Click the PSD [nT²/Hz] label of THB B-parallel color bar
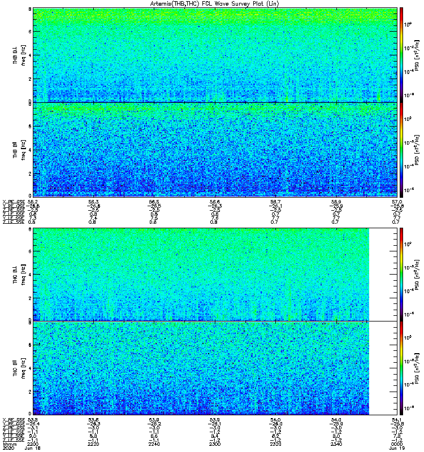The height and width of the screenshot is (452, 424). pyautogui.click(x=417, y=150)
